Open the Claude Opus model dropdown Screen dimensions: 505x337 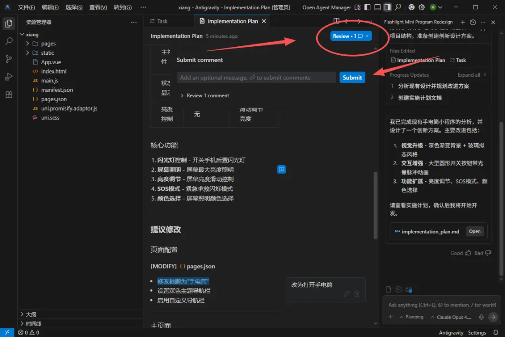point(453,317)
